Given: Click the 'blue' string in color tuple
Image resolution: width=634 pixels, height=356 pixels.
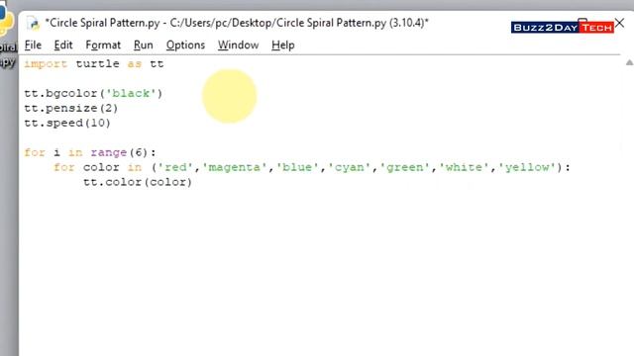Looking at the screenshot, I should [x=297, y=167].
